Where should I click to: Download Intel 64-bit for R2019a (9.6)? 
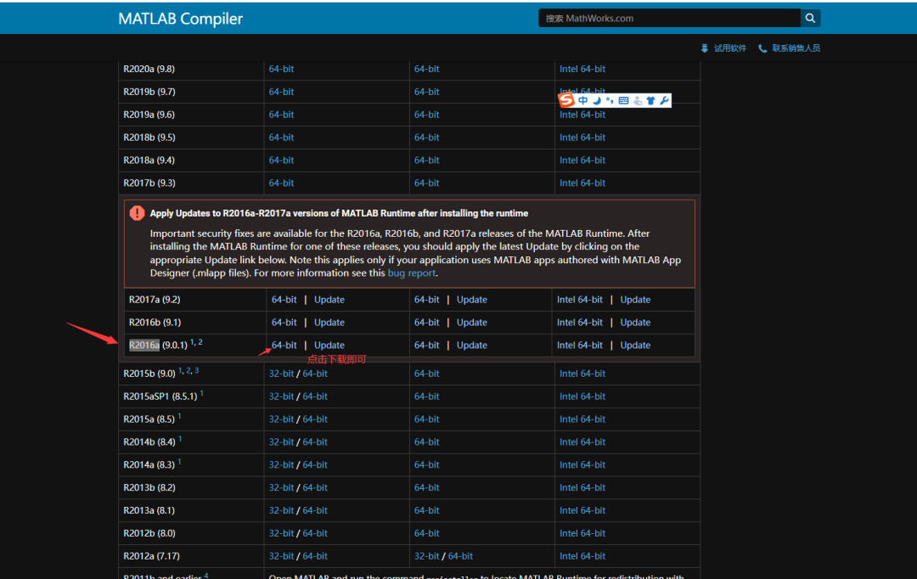pyautogui.click(x=582, y=115)
